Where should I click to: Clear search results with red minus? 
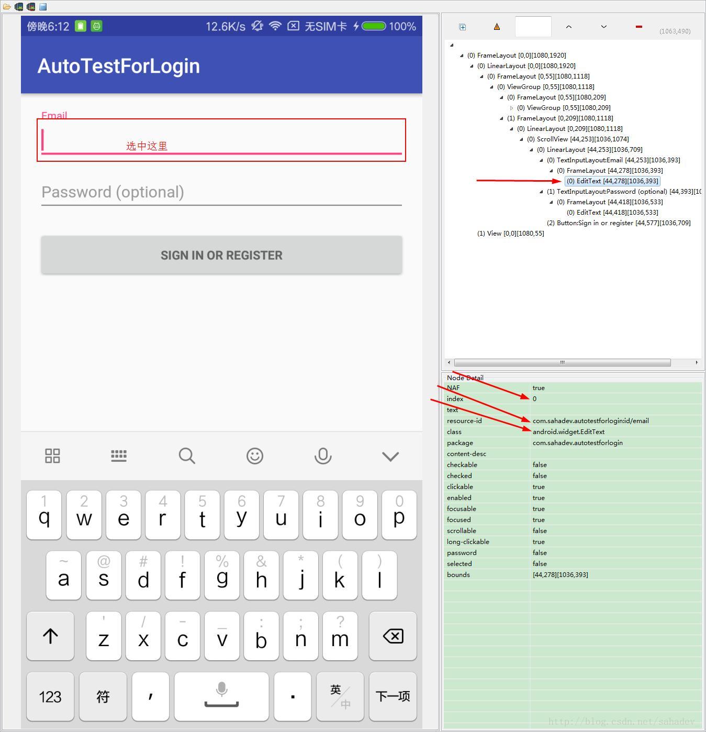pos(639,27)
